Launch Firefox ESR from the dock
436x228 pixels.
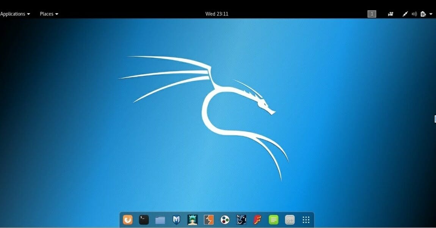[x=128, y=220]
